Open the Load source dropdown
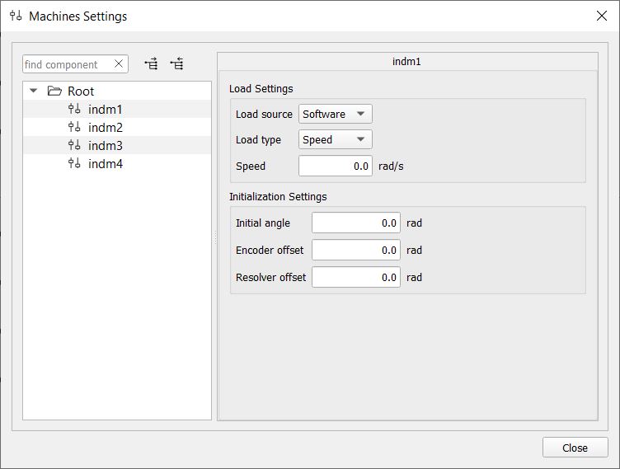Image resolution: width=620 pixels, height=469 pixels. pos(335,114)
